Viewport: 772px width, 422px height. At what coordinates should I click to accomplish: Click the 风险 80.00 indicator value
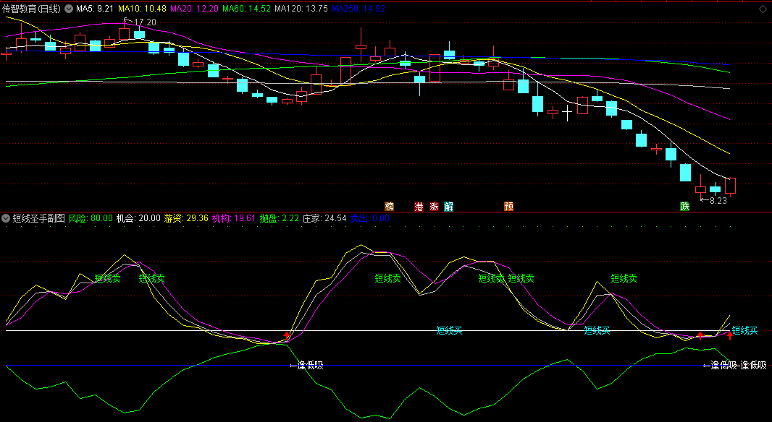[91, 218]
